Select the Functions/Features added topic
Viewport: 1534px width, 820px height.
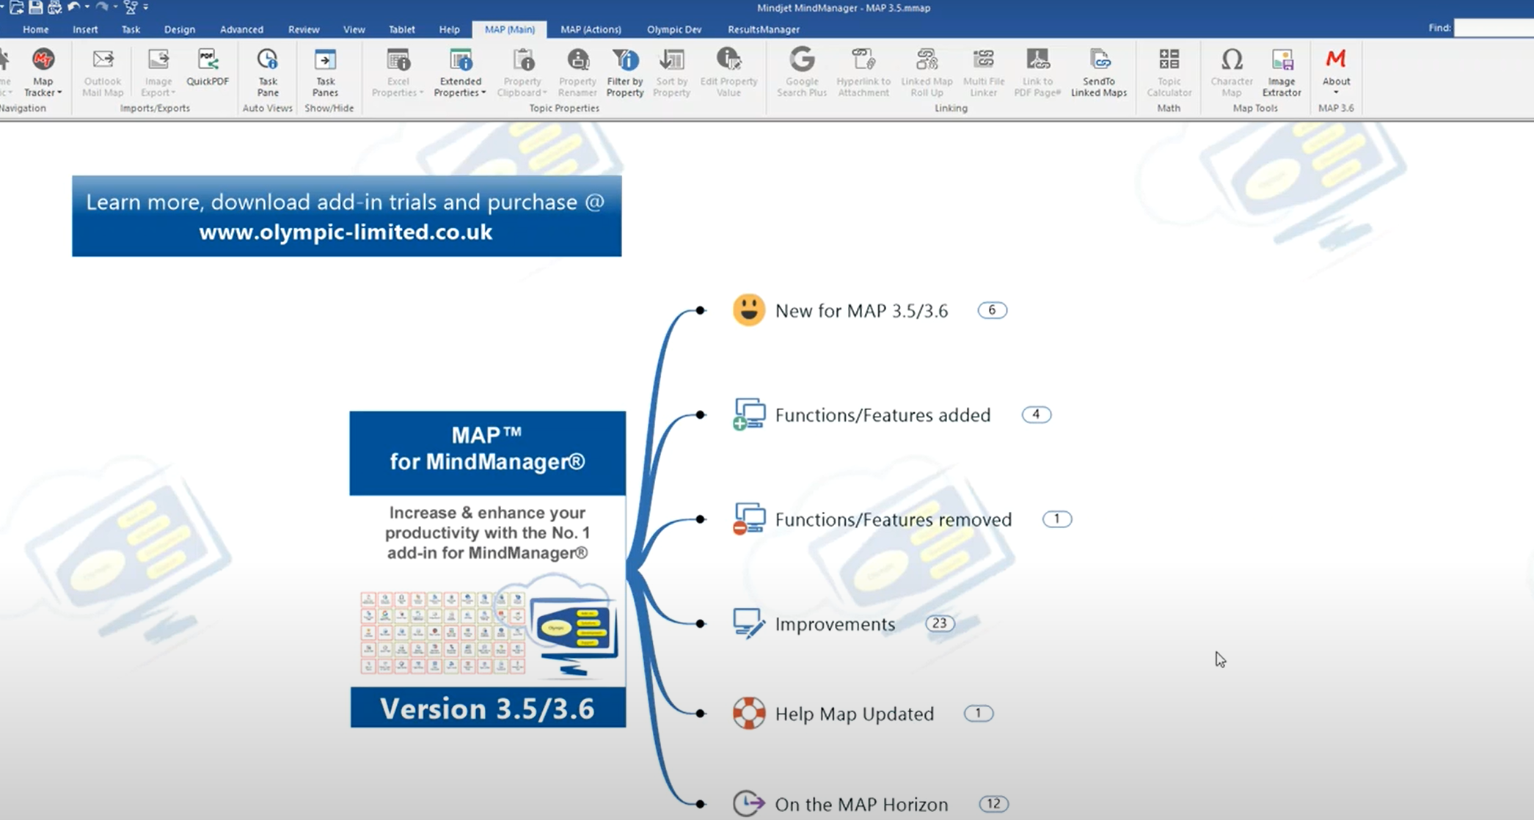click(x=882, y=415)
